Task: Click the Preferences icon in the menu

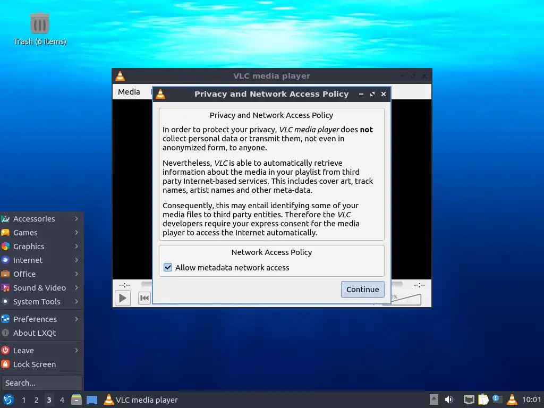Action: tap(5, 319)
